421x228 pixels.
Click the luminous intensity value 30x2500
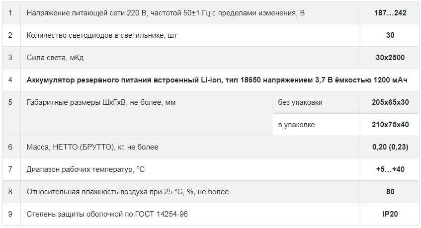(x=390, y=58)
